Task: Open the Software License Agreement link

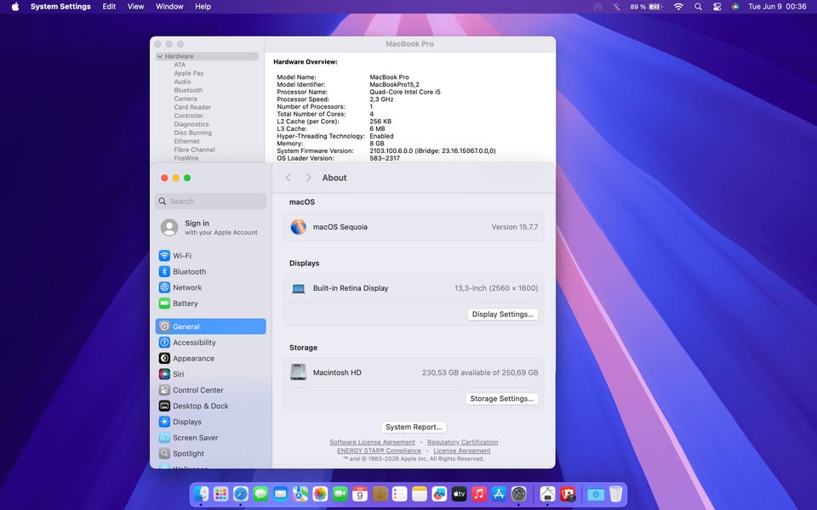Action: pos(372,442)
